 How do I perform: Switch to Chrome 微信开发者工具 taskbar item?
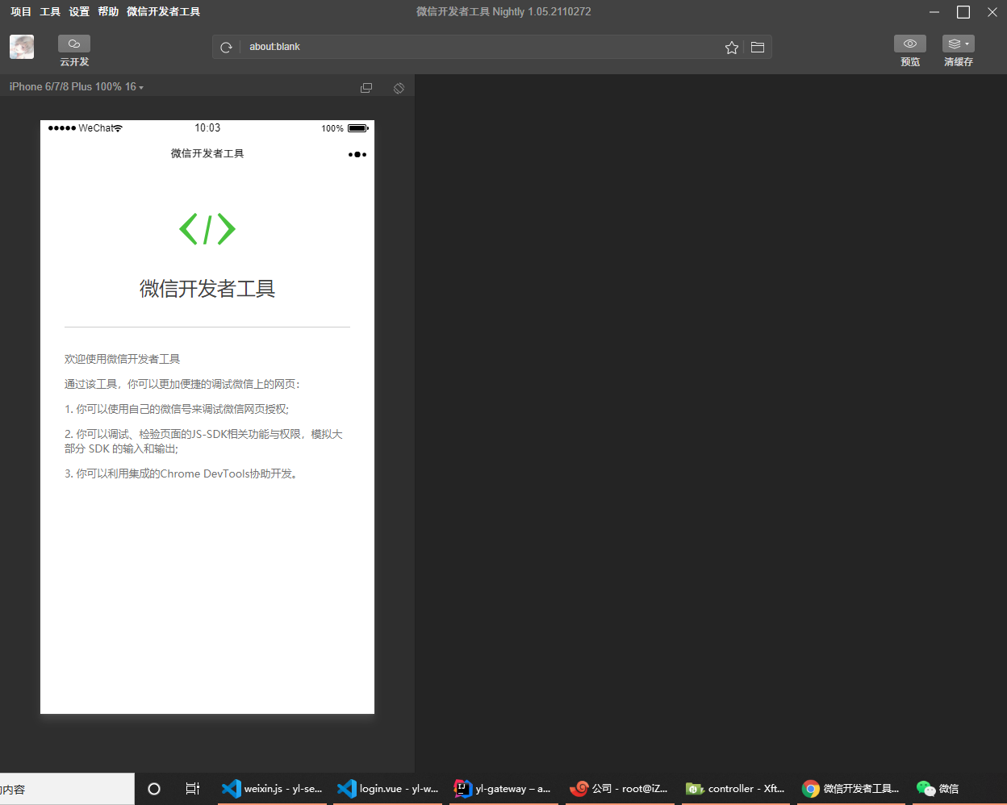(x=851, y=789)
